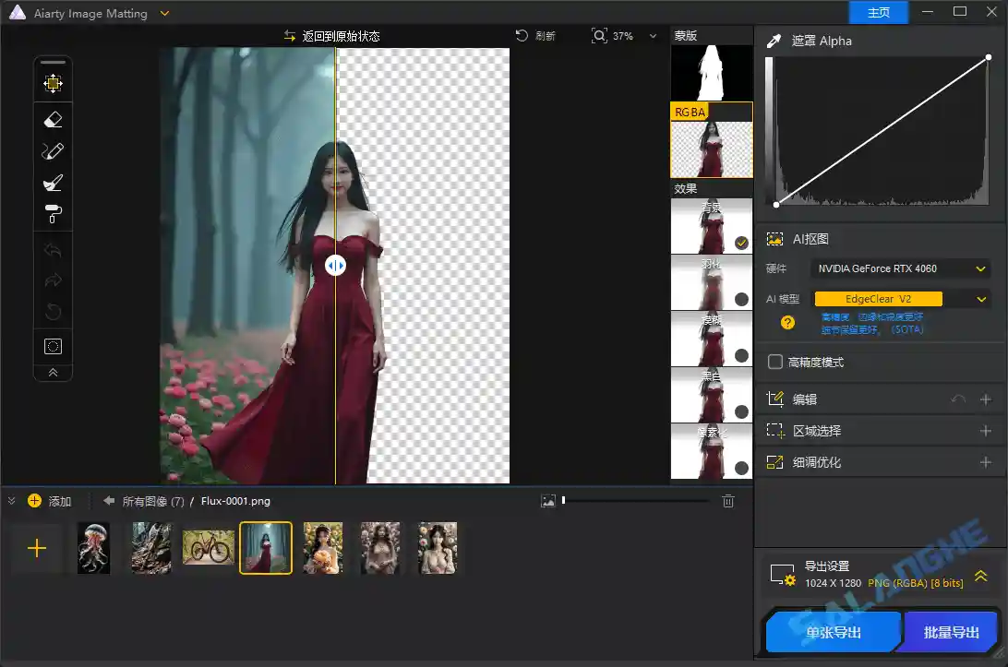This screenshot has width=1008, height=667.
Task: Open the AI 模型 EdgeClear V2 dropdown
Action: click(x=981, y=298)
